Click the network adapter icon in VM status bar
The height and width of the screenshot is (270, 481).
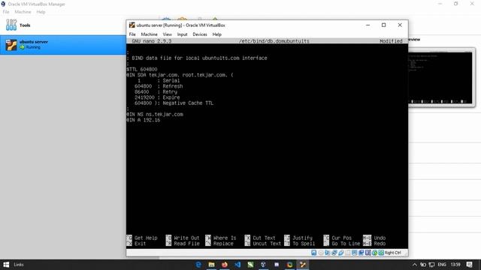click(334, 253)
